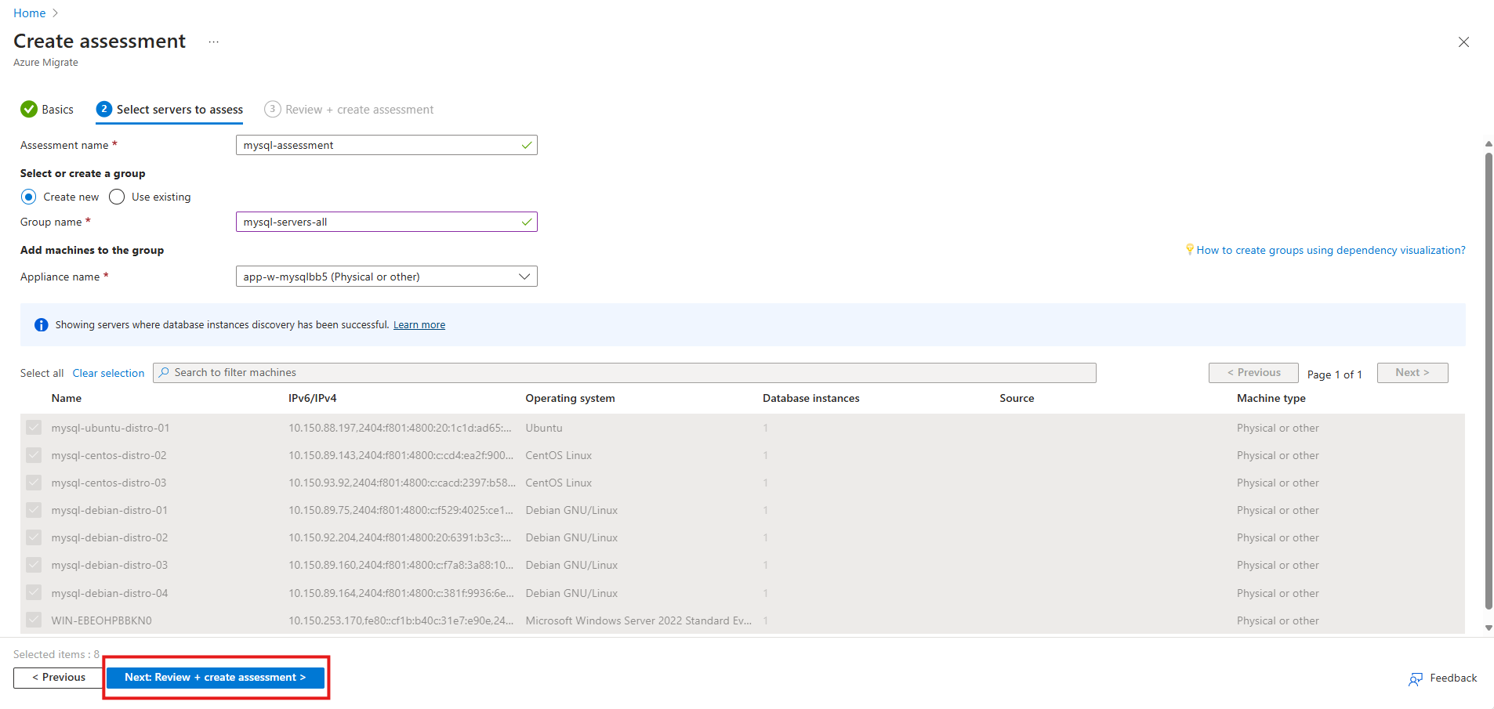Check the mysql-debian-distro-01 row checkbox
The image size is (1494, 709).
34,510
